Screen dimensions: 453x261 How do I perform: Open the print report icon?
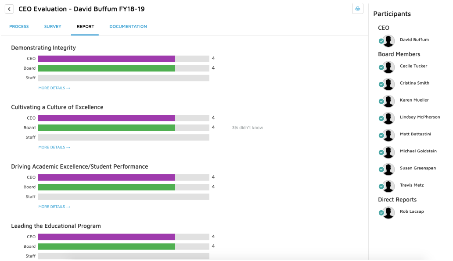[x=357, y=8]
